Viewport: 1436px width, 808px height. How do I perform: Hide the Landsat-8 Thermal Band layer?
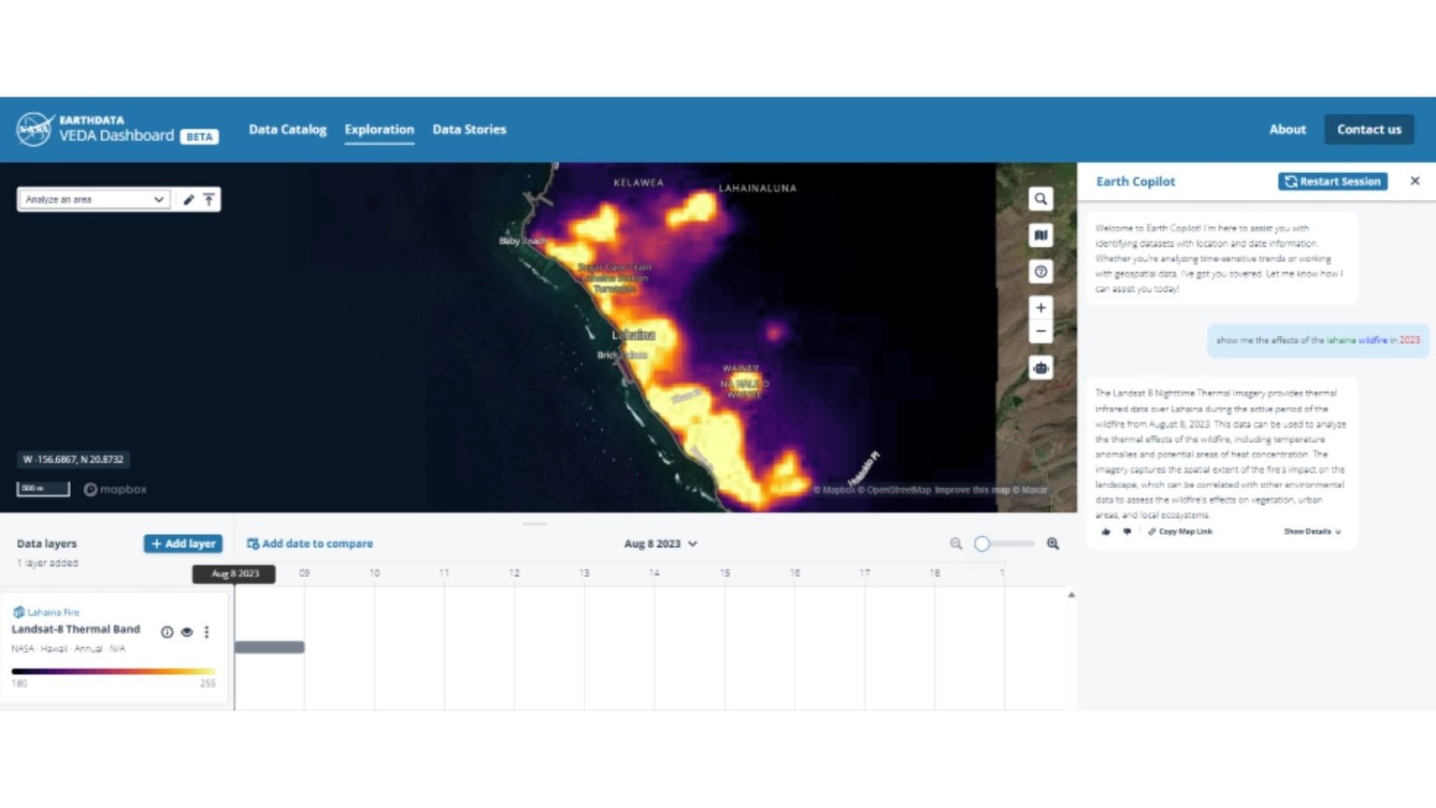(x=187, y=632)
